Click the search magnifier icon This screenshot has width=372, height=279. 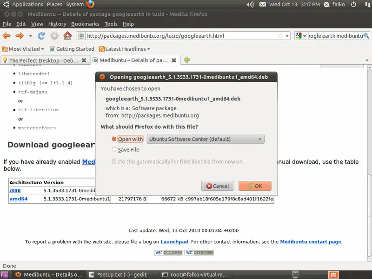[366, 36]
